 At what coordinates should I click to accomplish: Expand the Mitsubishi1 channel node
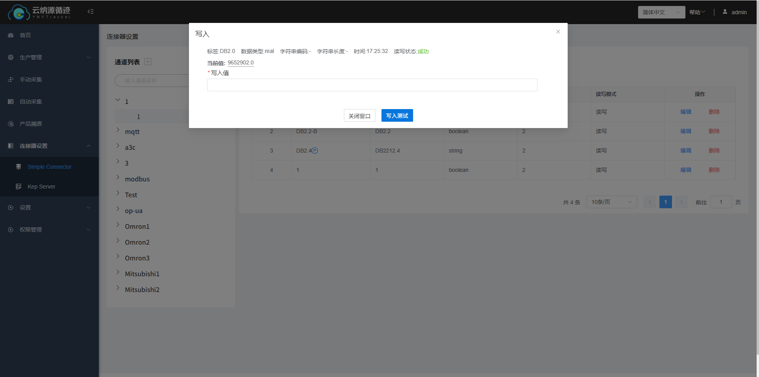[x=118, y=272]
